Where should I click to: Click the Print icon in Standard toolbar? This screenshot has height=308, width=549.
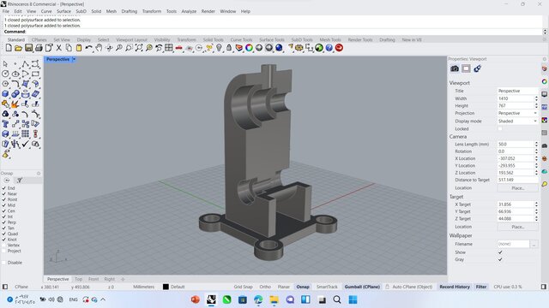[x=39, y=48]
